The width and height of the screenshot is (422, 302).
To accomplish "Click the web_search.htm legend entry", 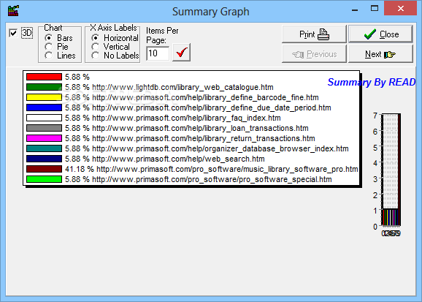I will (165, 159).
